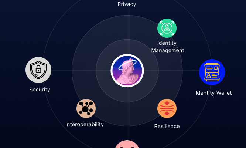Click the Identity Management text label

tap(168, 47)
